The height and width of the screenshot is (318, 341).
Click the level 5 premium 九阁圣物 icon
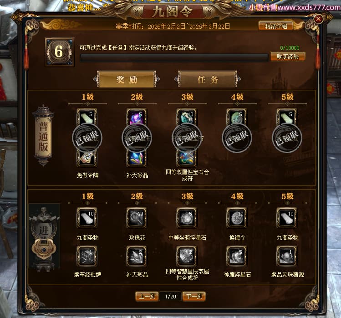(287, 218)
